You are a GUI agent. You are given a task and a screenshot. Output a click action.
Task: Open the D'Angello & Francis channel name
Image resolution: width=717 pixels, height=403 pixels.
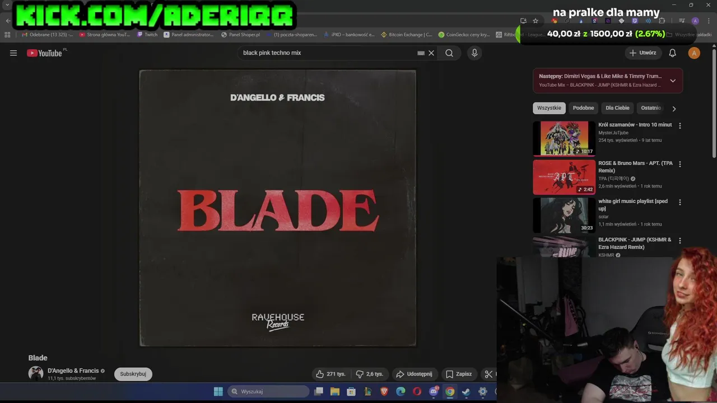pos(73,371)
